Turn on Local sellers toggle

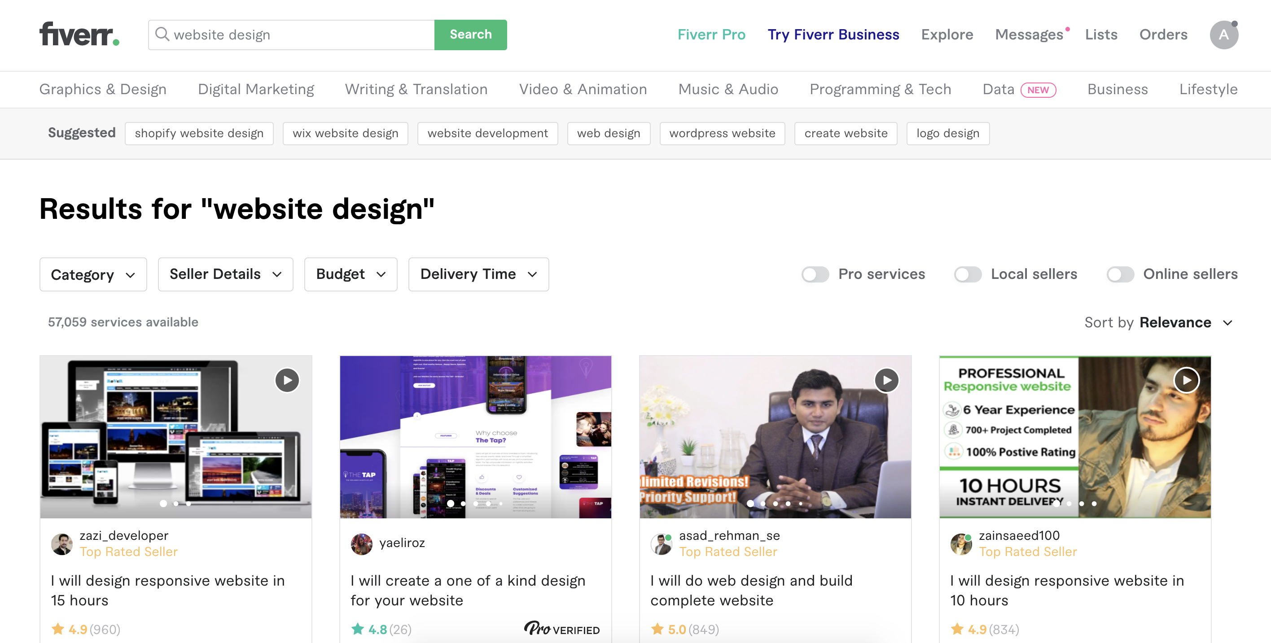tap(968, 274)
